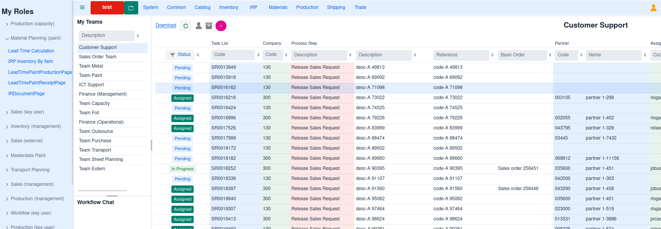661x229 pixels.
Task: Sort second Description column
Action: (415, 55)
